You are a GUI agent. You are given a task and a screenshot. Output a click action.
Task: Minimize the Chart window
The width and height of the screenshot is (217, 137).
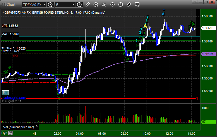201,2
